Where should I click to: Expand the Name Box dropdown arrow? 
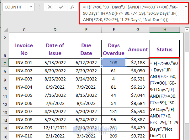pos(33,7)
